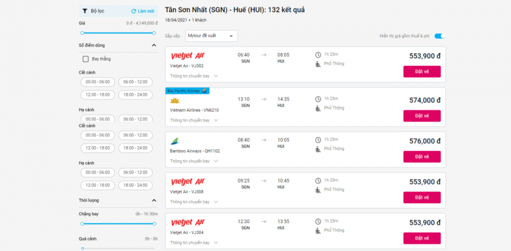
Task: Collapse the Số điểm dừng section
Action: pyautogui.click(x=154, y=46)
